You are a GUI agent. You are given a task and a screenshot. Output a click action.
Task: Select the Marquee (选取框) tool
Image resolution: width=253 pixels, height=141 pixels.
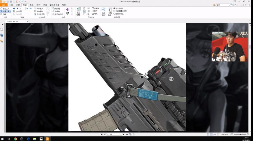(x=56, y=8)
